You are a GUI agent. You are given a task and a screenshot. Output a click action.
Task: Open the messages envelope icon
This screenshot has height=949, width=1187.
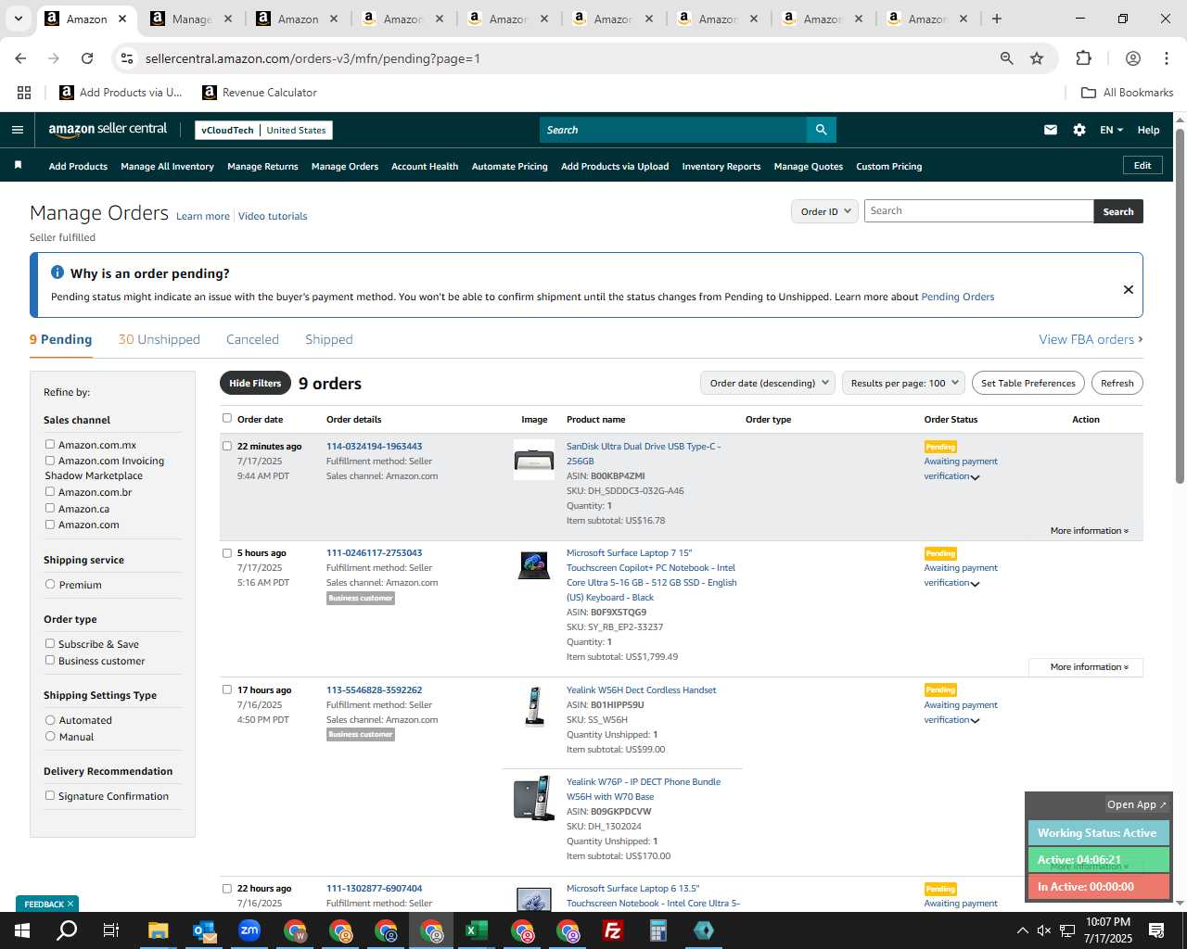1051,130
